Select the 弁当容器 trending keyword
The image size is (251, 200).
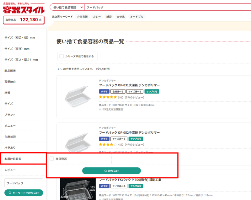pos(83,17)
